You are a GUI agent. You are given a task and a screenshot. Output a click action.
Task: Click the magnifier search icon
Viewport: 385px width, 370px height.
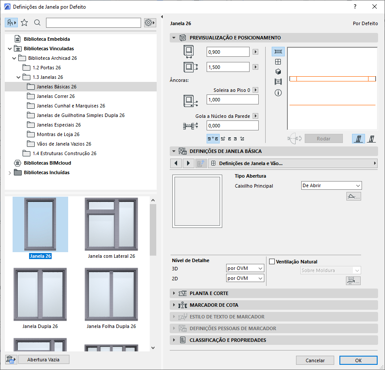tap(37, 23)
